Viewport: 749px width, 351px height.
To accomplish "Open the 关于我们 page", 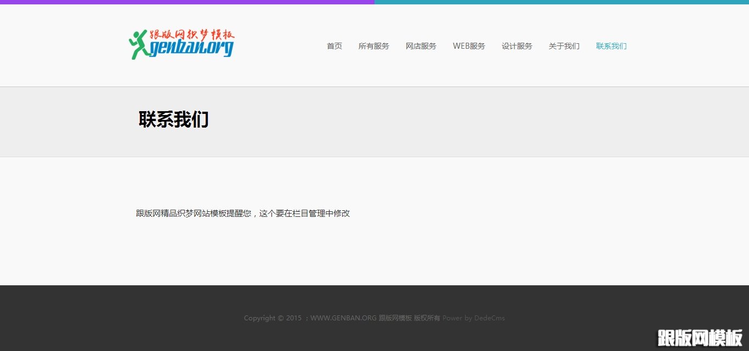I will pos(564,46).
